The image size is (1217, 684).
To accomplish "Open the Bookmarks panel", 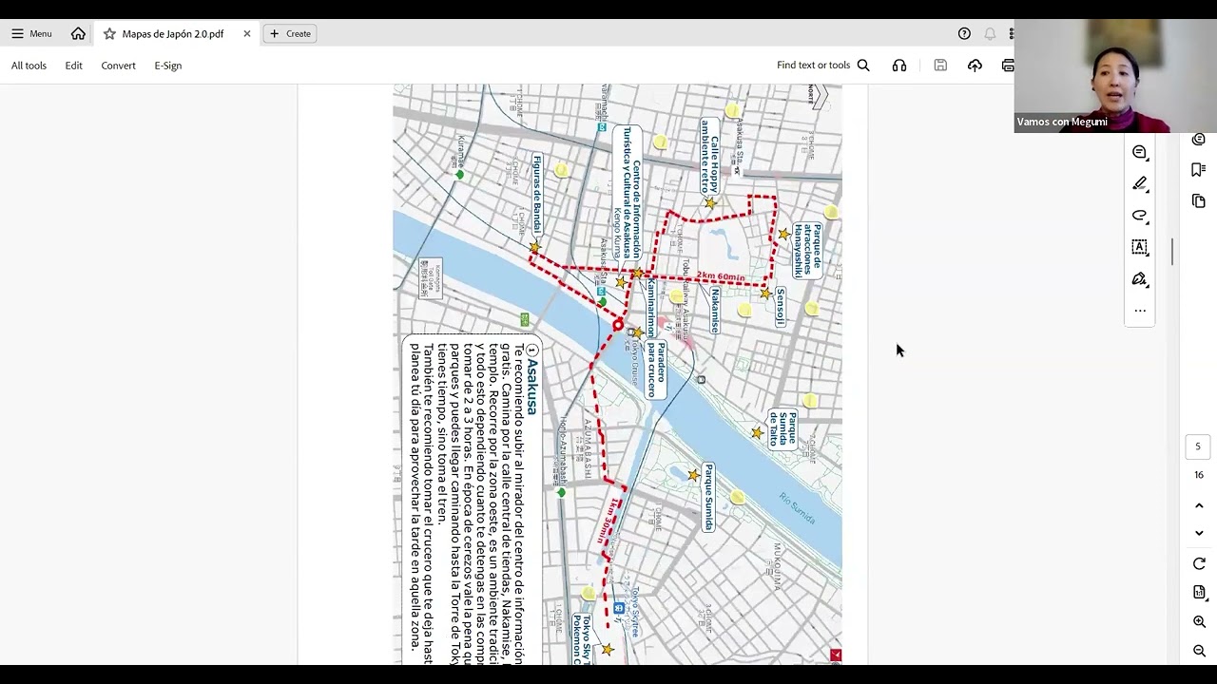I will tap(1199, 170).
